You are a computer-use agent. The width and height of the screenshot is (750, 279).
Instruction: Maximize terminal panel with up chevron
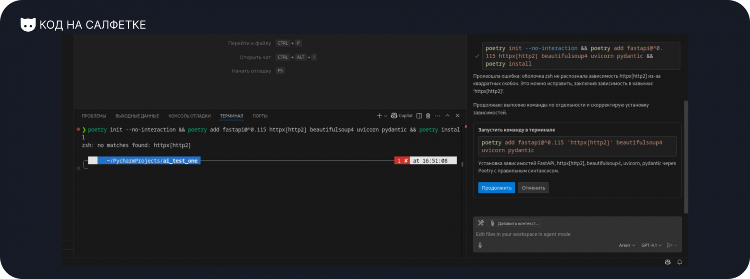(x=448, y=116)
